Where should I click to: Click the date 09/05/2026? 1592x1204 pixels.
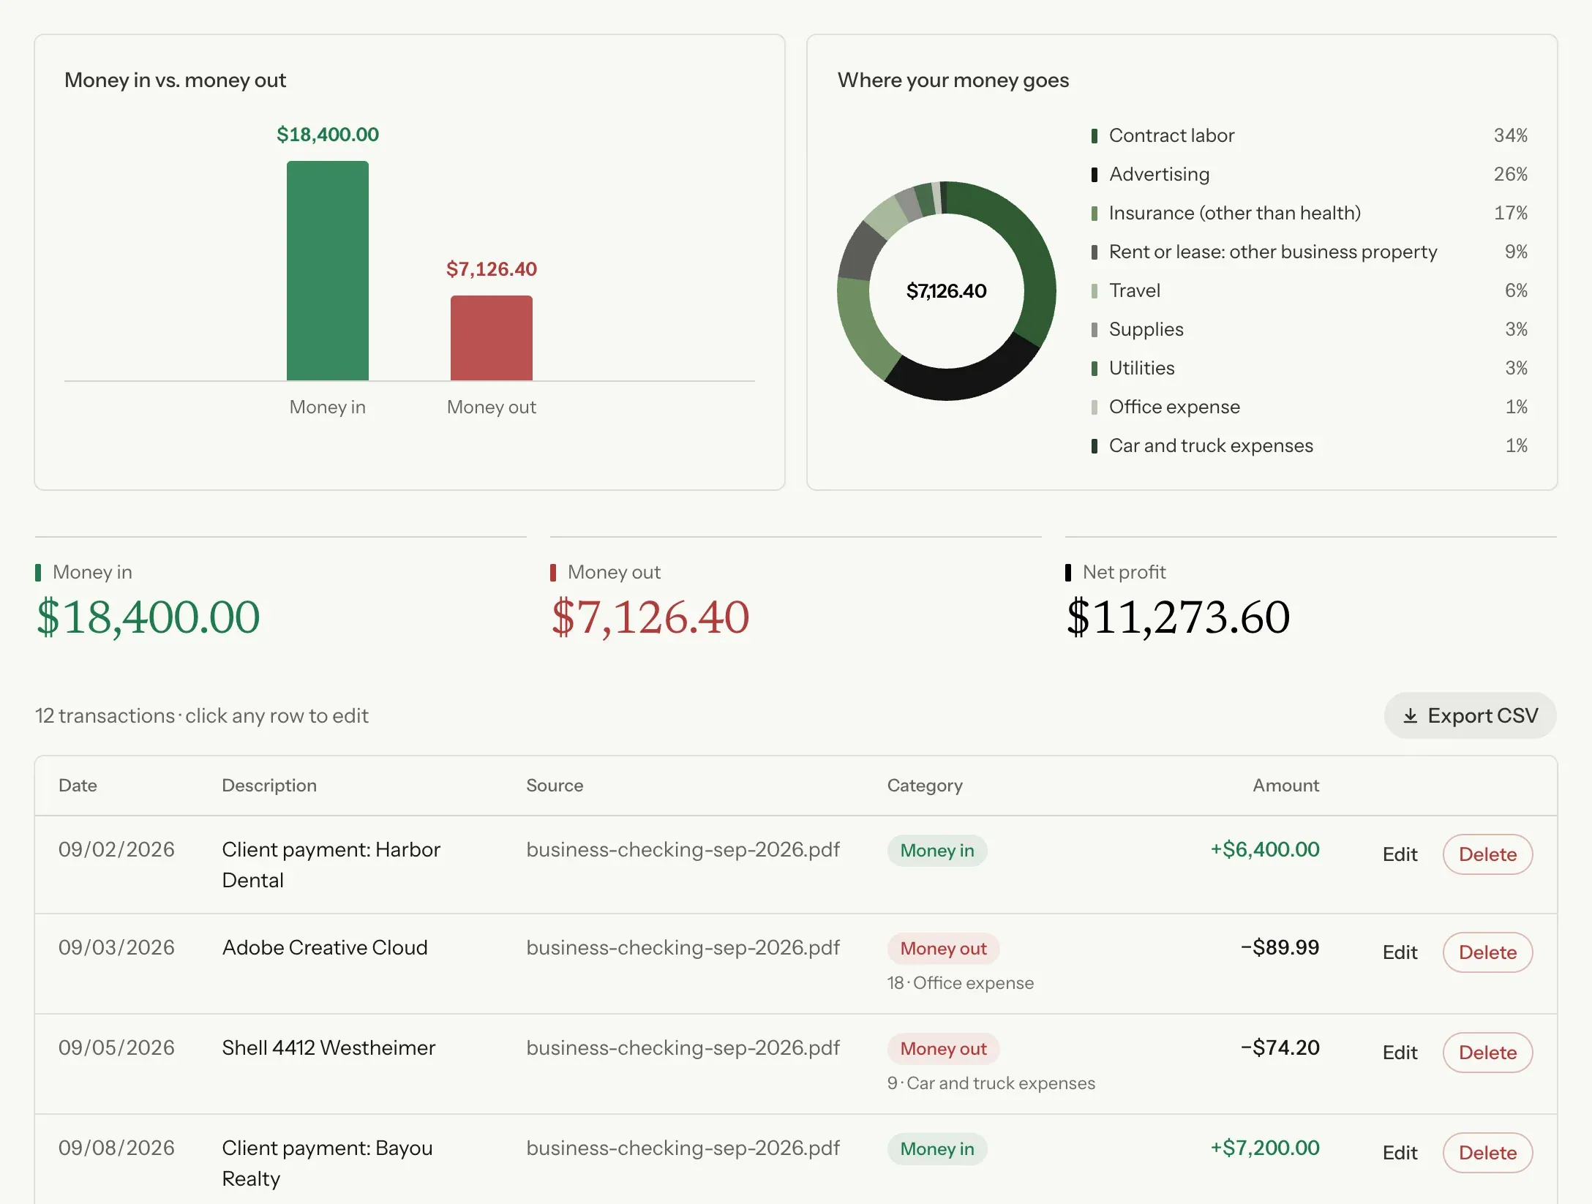[x=116, y=1047]
